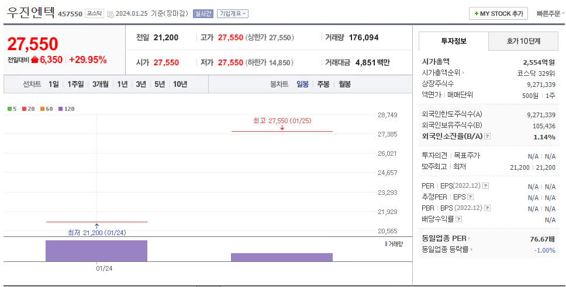Select 1일 line chart period
This screenshot has width=566, height=287.
point(53,84)
